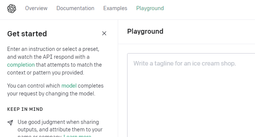The height and width of the screenshot is (137, 255).
Task: Click text 'Use good judgment when sharing'
Action: [58, 122]
